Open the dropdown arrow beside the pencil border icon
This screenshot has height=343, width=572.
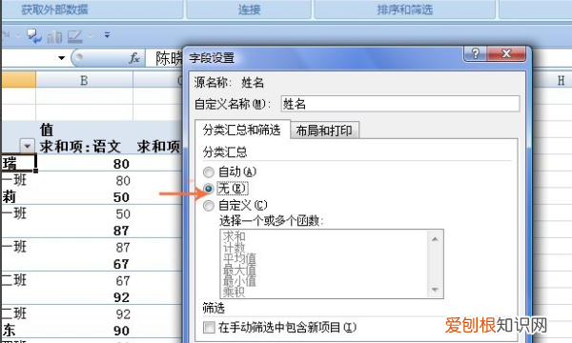point(91,36)
